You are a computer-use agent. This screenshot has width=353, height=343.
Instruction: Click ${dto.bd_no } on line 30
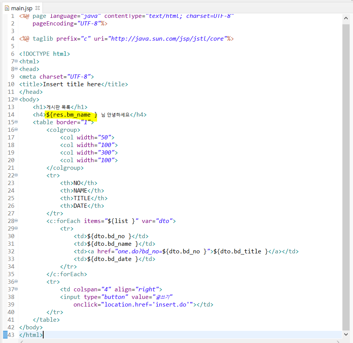pos(109,236)
